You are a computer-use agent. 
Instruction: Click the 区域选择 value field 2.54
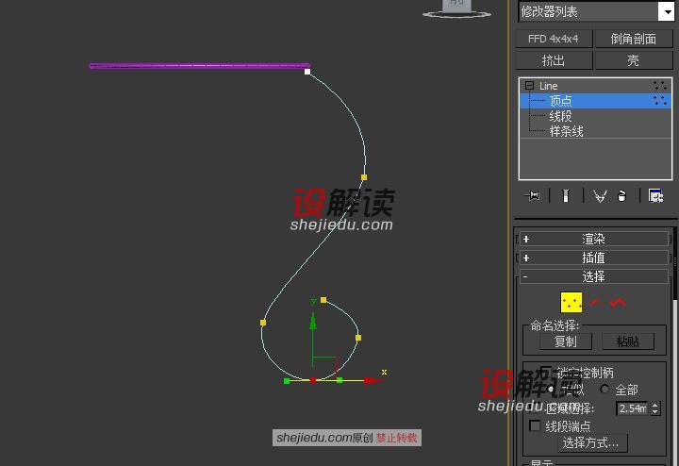point(632,408)
